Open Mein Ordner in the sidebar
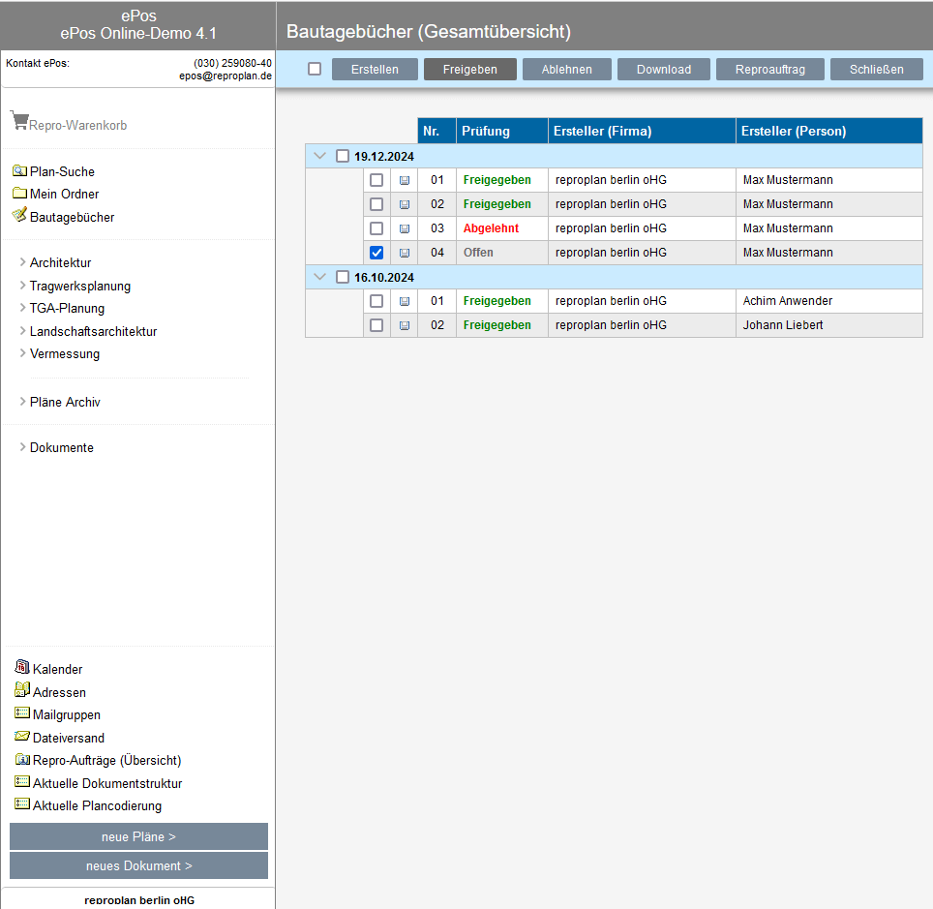 pyautogui.click(x=64, y=194)
